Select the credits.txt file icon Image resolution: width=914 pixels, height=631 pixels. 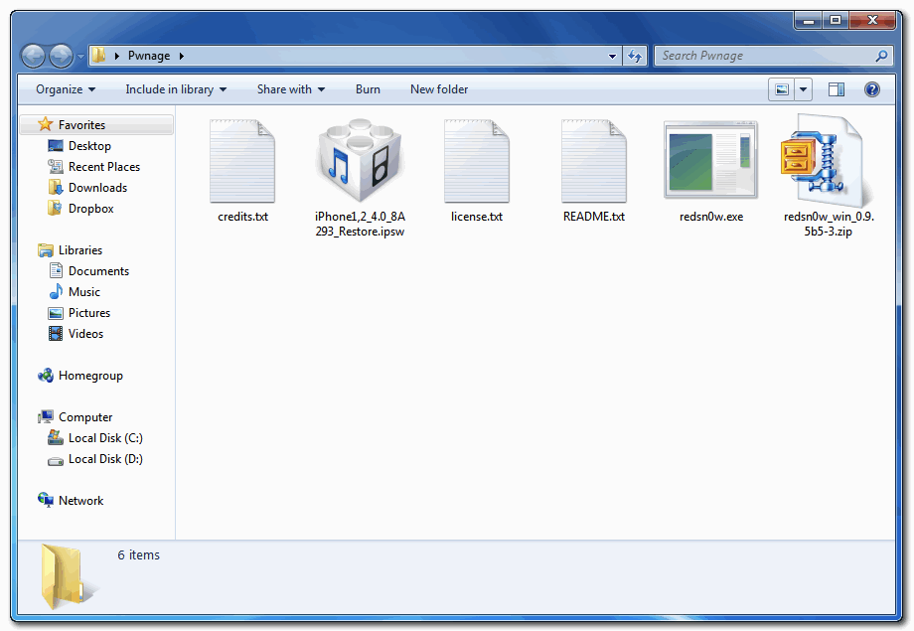[x=242, y=161]
